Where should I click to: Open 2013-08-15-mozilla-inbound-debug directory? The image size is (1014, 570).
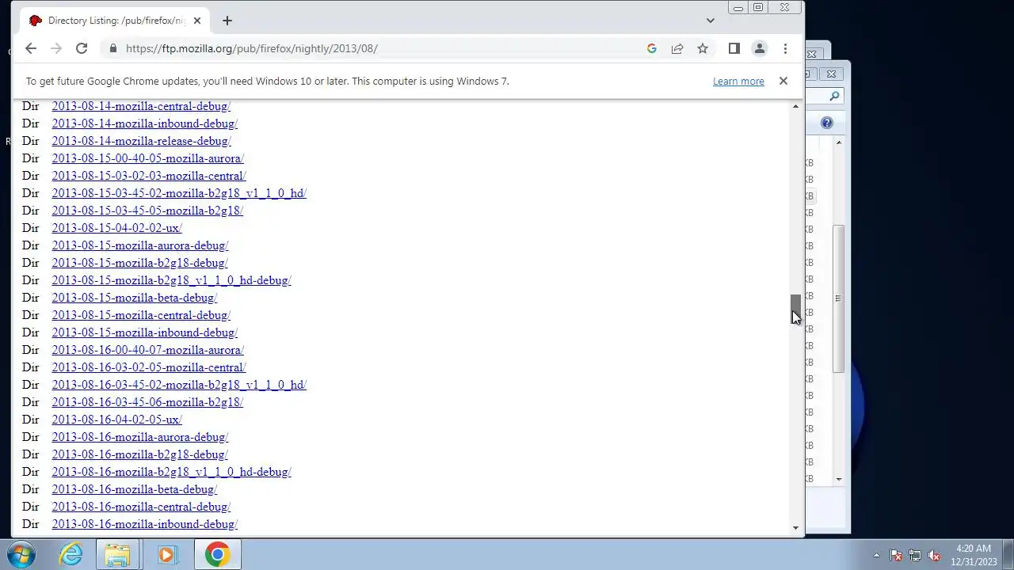(x=144, y=332)
